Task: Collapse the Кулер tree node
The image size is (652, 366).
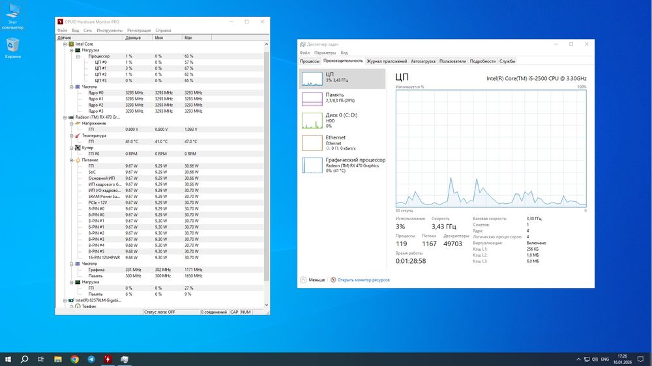Action: 72,148
